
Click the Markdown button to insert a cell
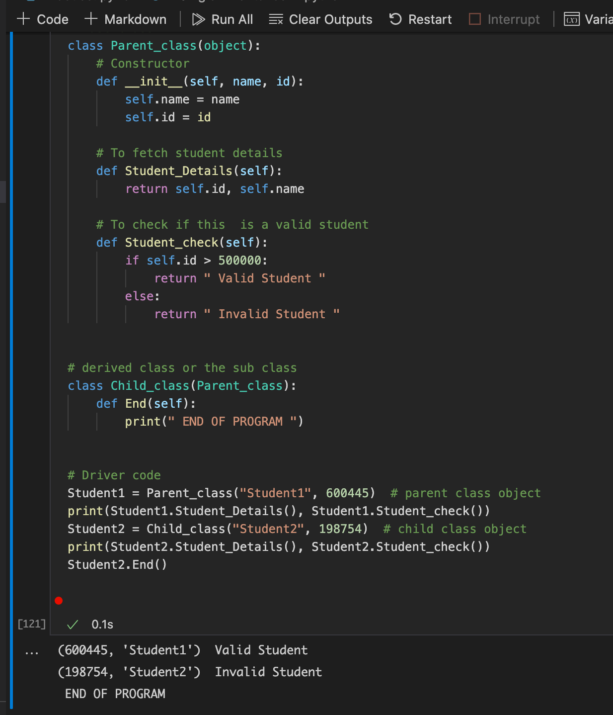(x=126, y=19)
